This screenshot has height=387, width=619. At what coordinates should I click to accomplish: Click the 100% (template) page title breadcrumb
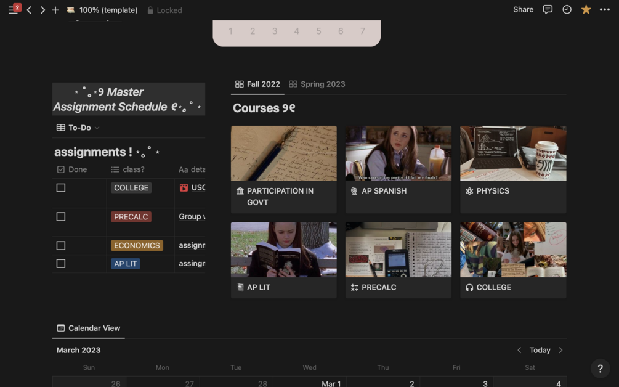pyautogui.click(x=108, y=10)
